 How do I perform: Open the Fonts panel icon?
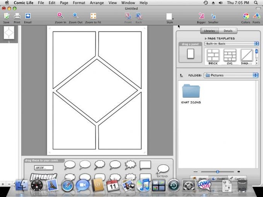tap(256, 16)
